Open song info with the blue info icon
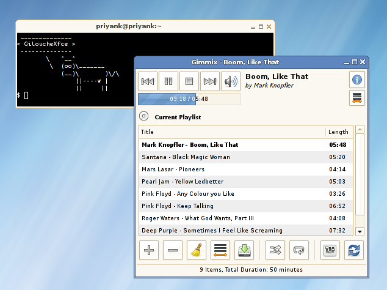The height and width of the screenshot is (290, 387). point(357,80)
